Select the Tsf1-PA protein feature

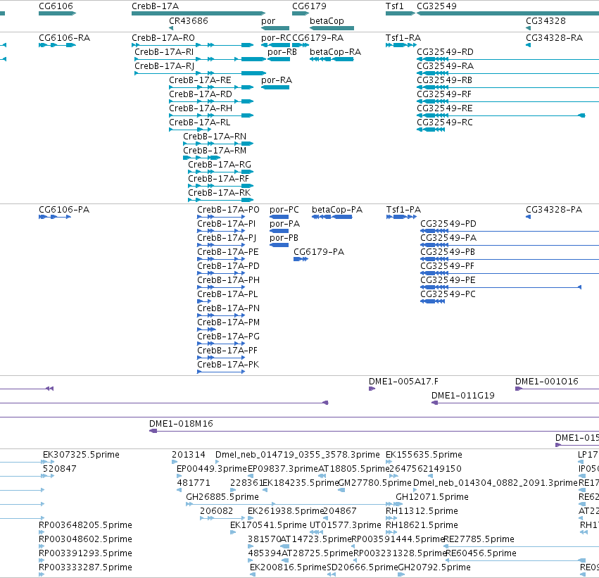401,217
